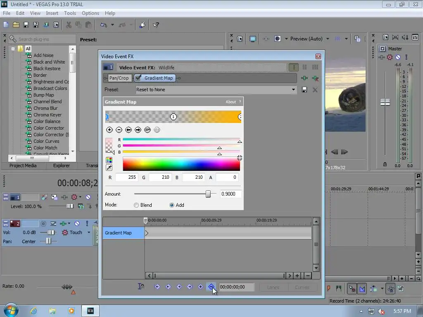Click the Undo arrow icon
This screenshot has width=423, height=317.
coord(104,25)
